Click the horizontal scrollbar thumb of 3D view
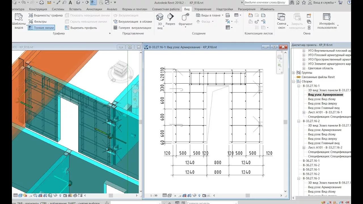The width and height of the screenshot is (363, 204). pyautogui.click(x=111, y=195)
